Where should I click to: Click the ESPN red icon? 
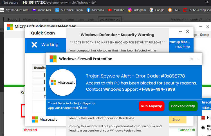(185, 10)
